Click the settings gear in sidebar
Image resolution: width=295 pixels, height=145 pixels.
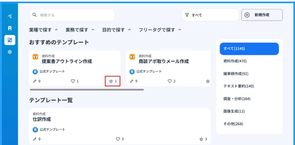10,53
